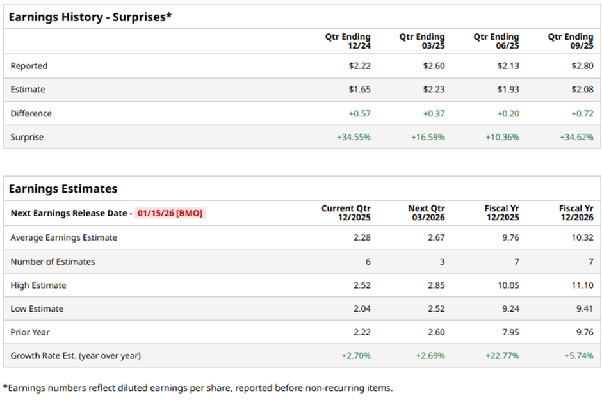Click the Earnings Estimates heading
This screenshot has height=400, width=602.
coord(63,189)
